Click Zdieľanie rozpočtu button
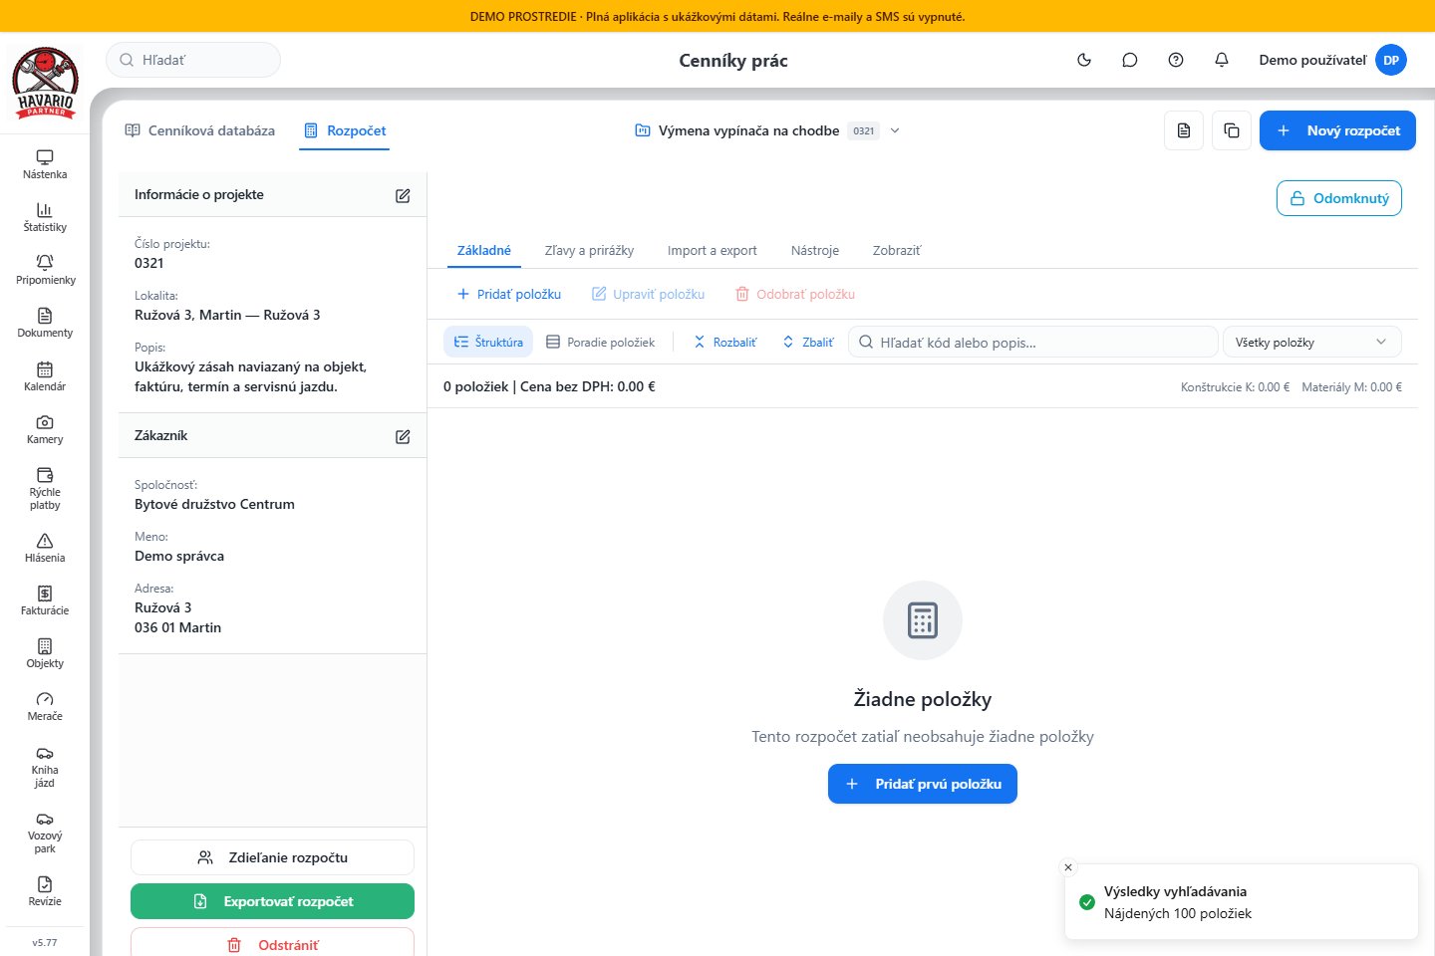This screenshot has width=1435, height=956. coord(272,857)
